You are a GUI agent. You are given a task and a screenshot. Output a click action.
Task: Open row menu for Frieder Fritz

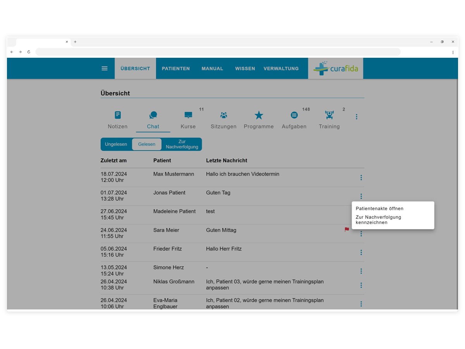(x=361, y=252)
